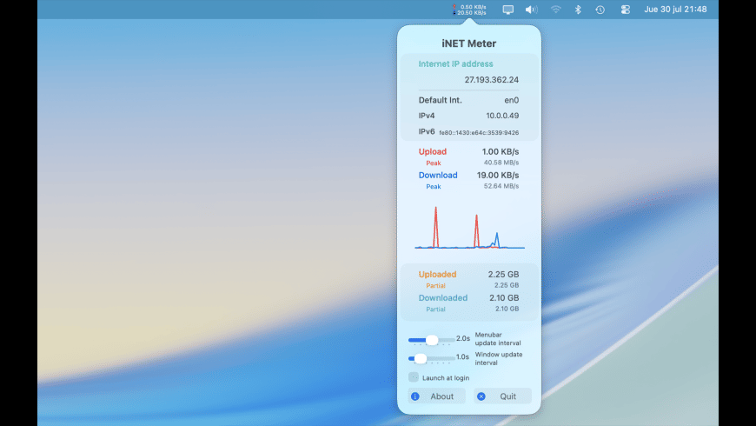Screen dimensions: 756x426
Task: Open the About button
Action: 437,396
